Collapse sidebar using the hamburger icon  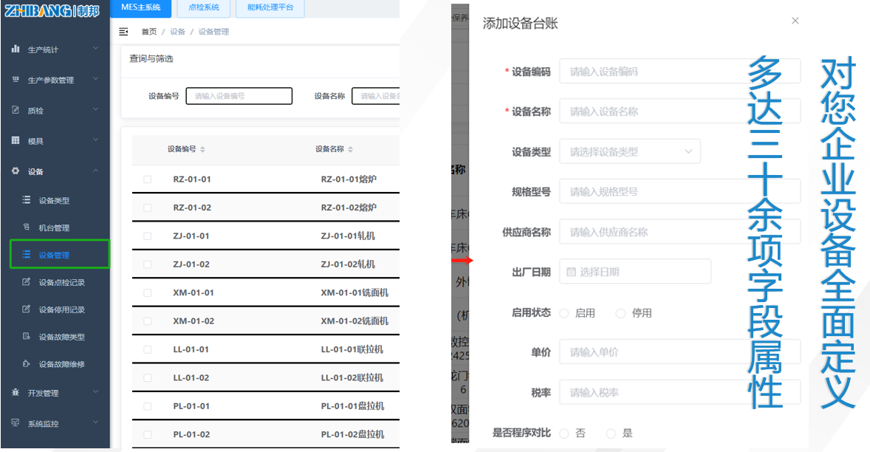point(122,32)
